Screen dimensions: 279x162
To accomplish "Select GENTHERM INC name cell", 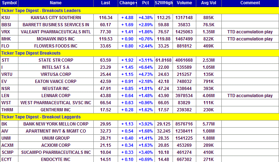I will 56,110.
